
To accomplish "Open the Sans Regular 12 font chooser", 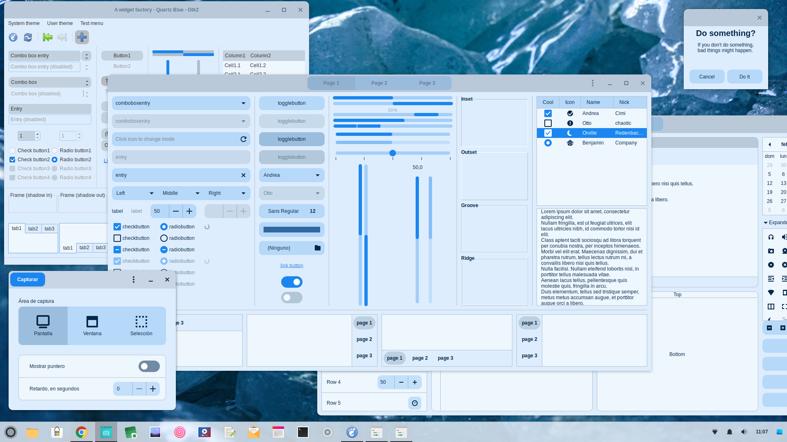I will (292, 211).
